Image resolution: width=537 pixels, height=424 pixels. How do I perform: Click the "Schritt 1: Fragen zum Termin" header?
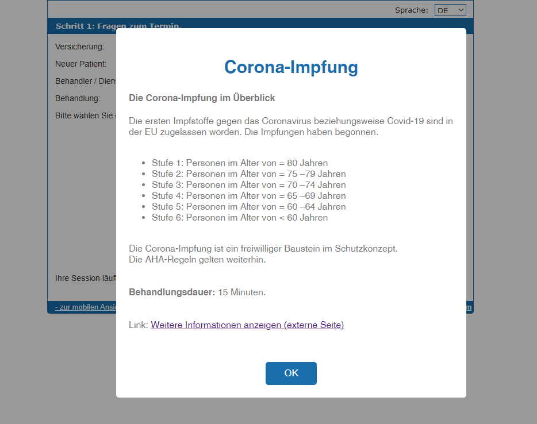117,26
